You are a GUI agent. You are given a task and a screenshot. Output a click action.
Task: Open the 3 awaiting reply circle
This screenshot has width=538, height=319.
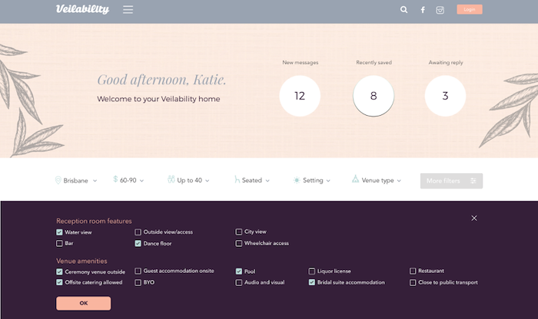[x=445, y=96]
